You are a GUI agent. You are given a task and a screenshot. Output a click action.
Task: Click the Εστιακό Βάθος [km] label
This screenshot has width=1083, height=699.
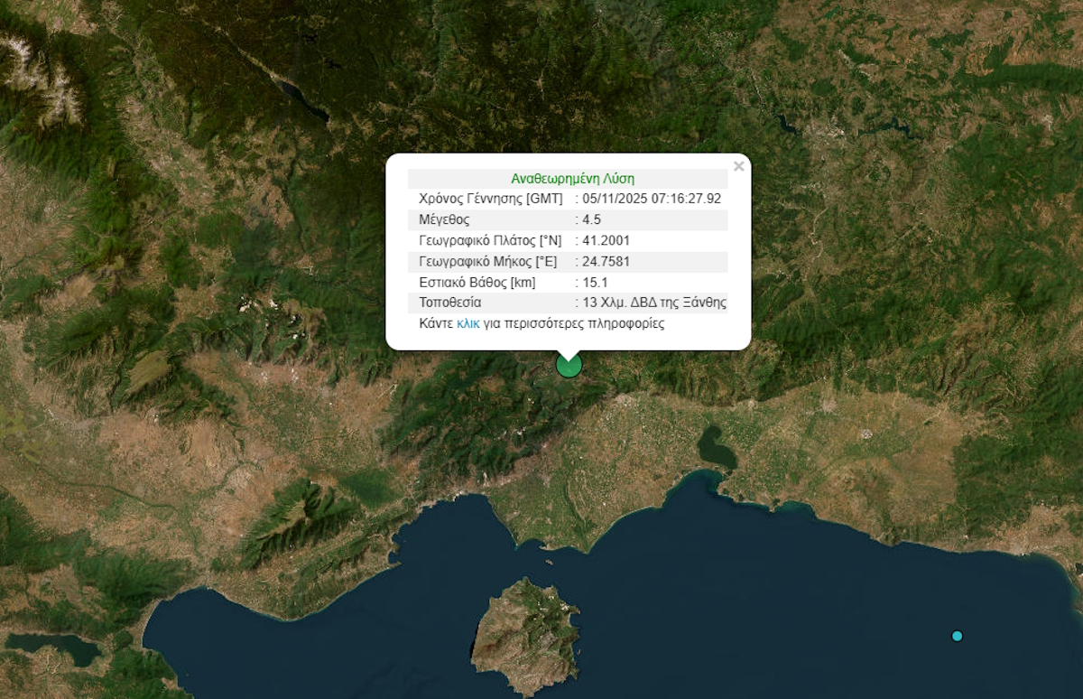pyautogui.click(x=477, y=282)
